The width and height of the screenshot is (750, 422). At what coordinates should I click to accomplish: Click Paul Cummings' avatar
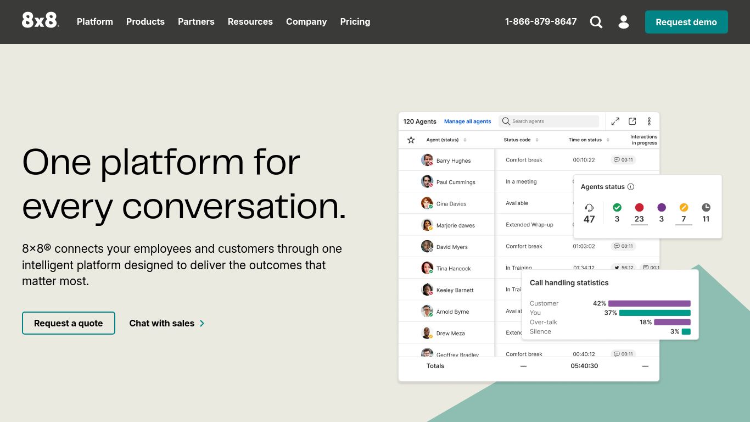(x=427, y=181)
